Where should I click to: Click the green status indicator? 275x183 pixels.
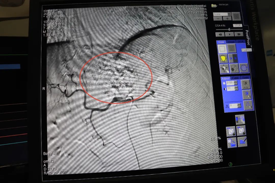[230, 164]
